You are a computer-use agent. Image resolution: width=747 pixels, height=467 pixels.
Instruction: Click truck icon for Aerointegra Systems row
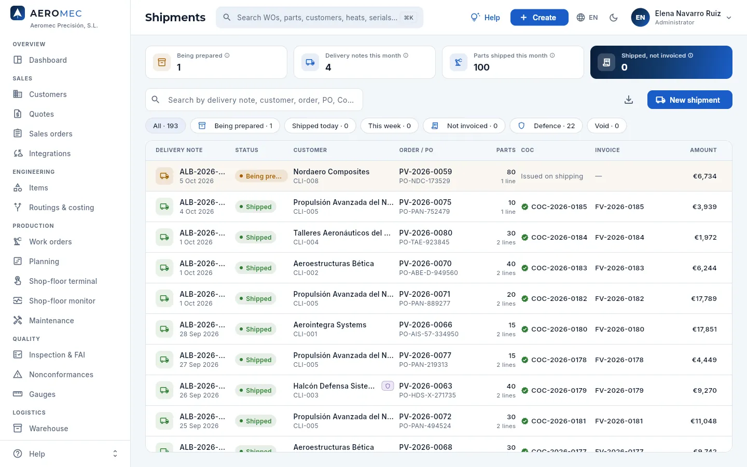click(164, 329)
